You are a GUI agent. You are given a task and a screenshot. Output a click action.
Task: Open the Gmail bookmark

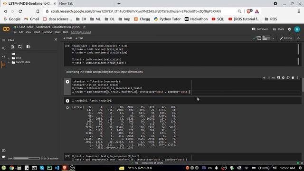click(x=32, y=19)
